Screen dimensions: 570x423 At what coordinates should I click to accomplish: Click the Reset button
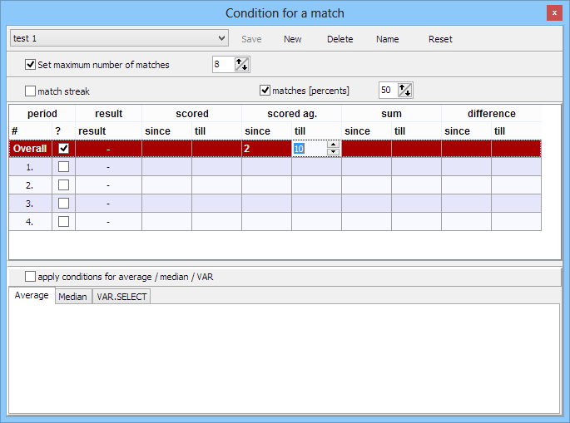tap(440, 39)
